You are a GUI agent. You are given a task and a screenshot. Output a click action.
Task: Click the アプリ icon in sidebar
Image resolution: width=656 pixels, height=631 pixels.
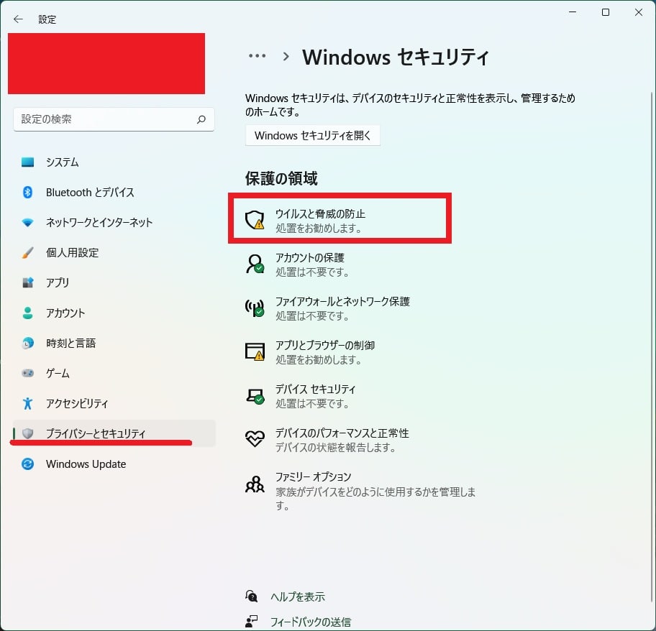27,282
